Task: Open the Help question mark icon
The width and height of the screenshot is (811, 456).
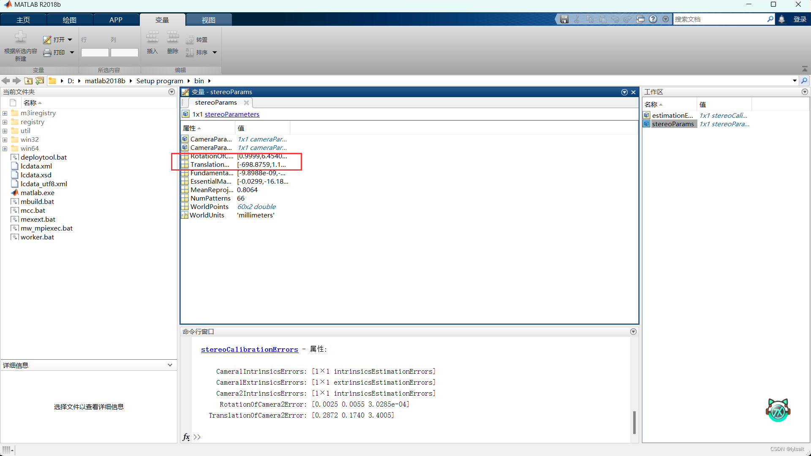Action: (653, 19)
